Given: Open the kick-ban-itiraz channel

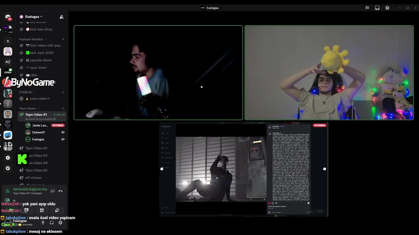Looking at the screenshot, I should pyautogui.click(x=42, y=29).
